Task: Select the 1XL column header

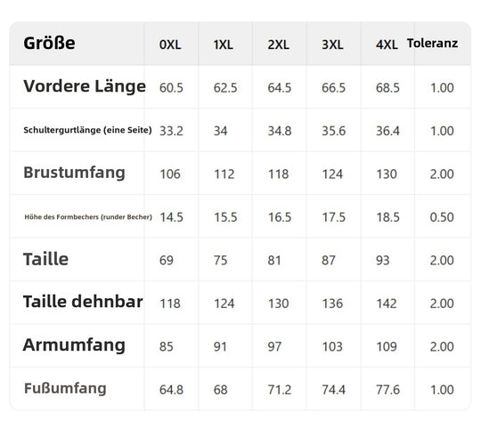Action: (x=223, y=45)
